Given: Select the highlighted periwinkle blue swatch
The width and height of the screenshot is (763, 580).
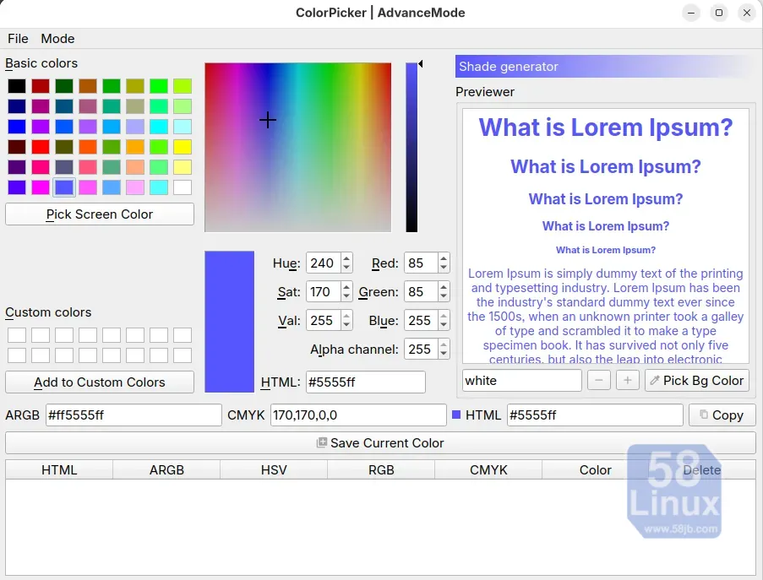Looking at the screenshot, I should [x=64, y=187].
